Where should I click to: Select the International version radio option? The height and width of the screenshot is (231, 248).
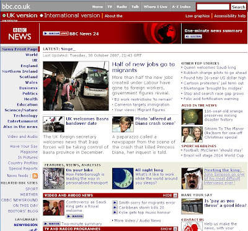42,16
